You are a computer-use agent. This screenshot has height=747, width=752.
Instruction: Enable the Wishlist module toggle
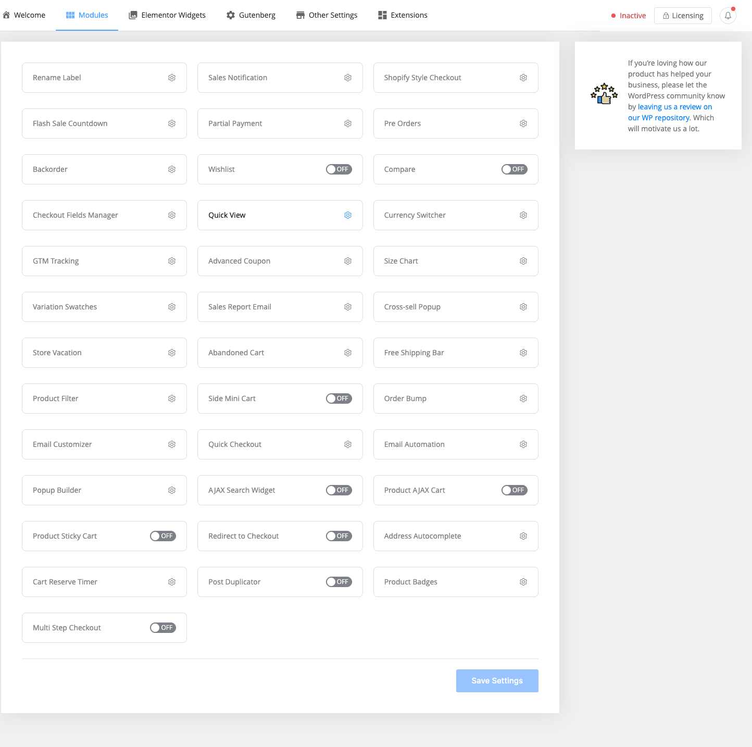(x=339, y=169)
